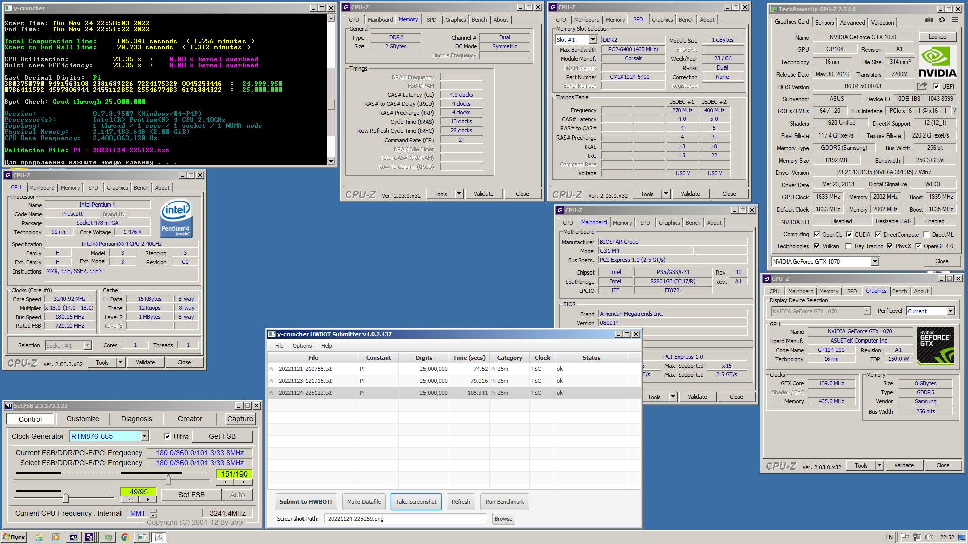This screenshot has width=968, height=544.
Task: Click Bus Interface question mark in GPU-Z
Action: click(954, 111)
